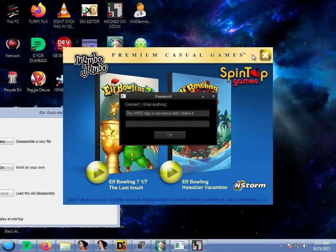
Task: Click the mumbo jumbo logo
Action: (x=91, y=64)
